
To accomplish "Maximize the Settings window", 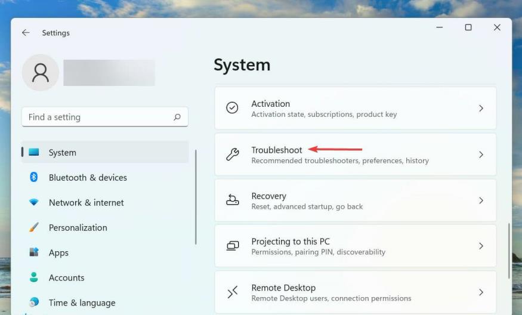I will 468,27.
